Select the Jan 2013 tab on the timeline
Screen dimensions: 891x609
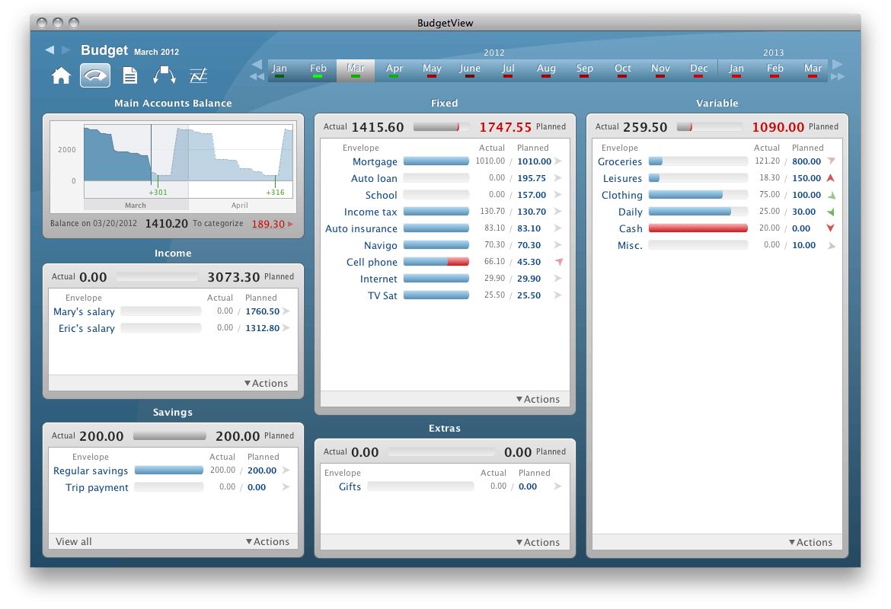(x=736, y=68)
